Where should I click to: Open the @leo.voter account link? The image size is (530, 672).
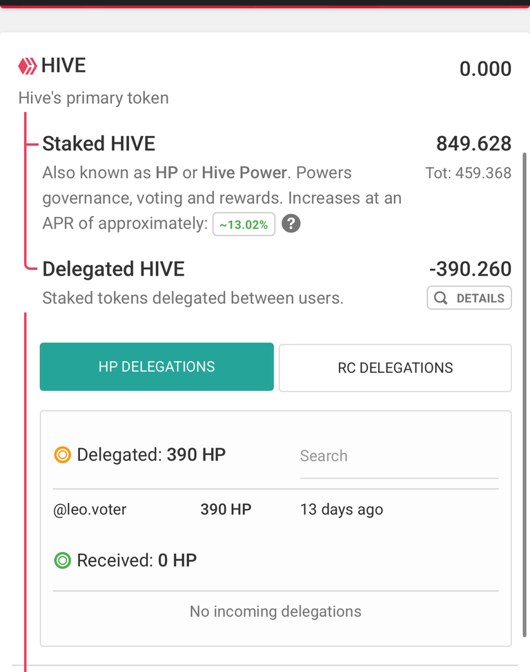click(x=90, y=510)
